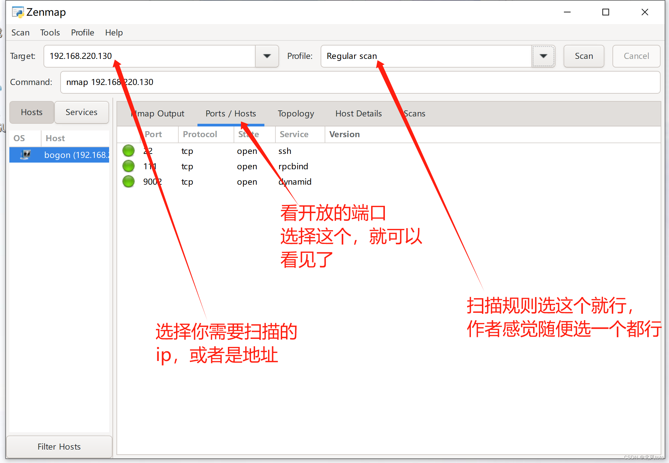Click the Zenmap application icon in title bar
669x463 pixels.
18,12
